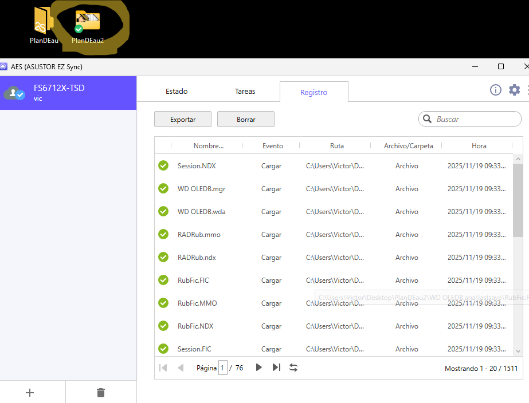This screenshot has height=403, width=529.
Task: Sort by the Hora column header
Action: [x=479, y=146]
